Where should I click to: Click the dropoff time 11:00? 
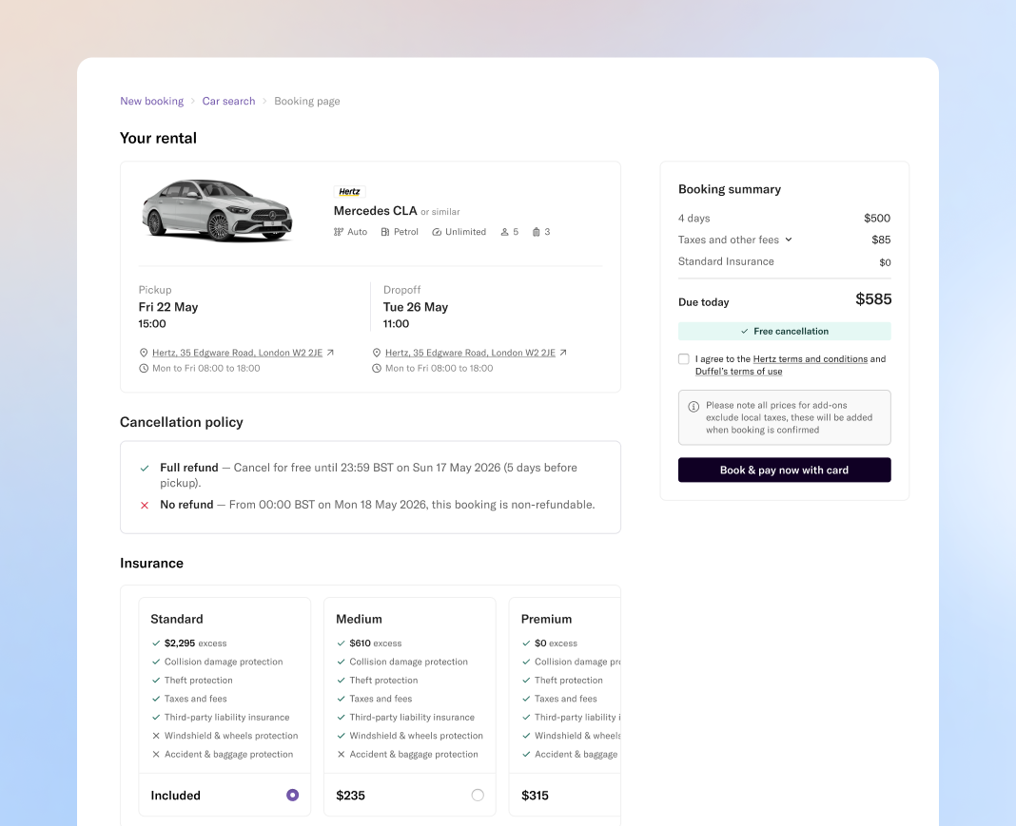396,324
